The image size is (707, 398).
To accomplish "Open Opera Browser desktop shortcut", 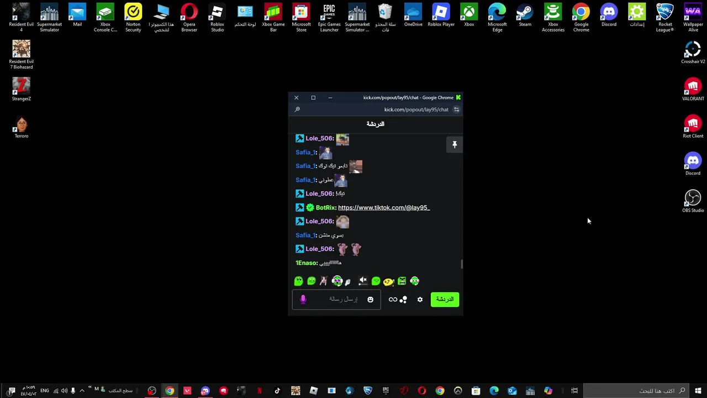I will pyautogui.click(x=189, y=18).
